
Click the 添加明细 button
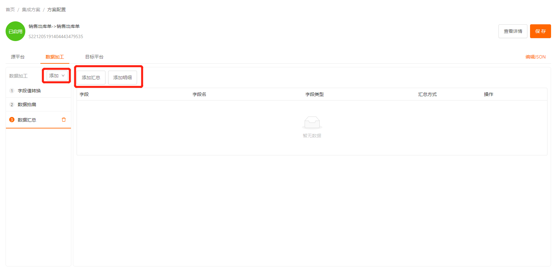point(123,78)
